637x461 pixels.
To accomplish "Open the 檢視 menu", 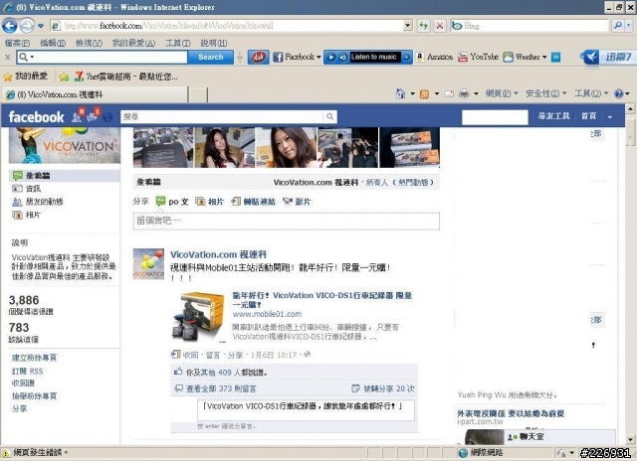I will 89,43.
